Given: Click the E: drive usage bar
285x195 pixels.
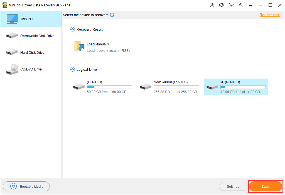Looking at the screenshot, I should [176, 87].
